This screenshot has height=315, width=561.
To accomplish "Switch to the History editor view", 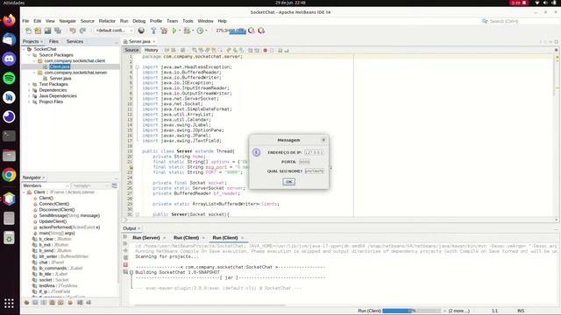I will point(151,50).
